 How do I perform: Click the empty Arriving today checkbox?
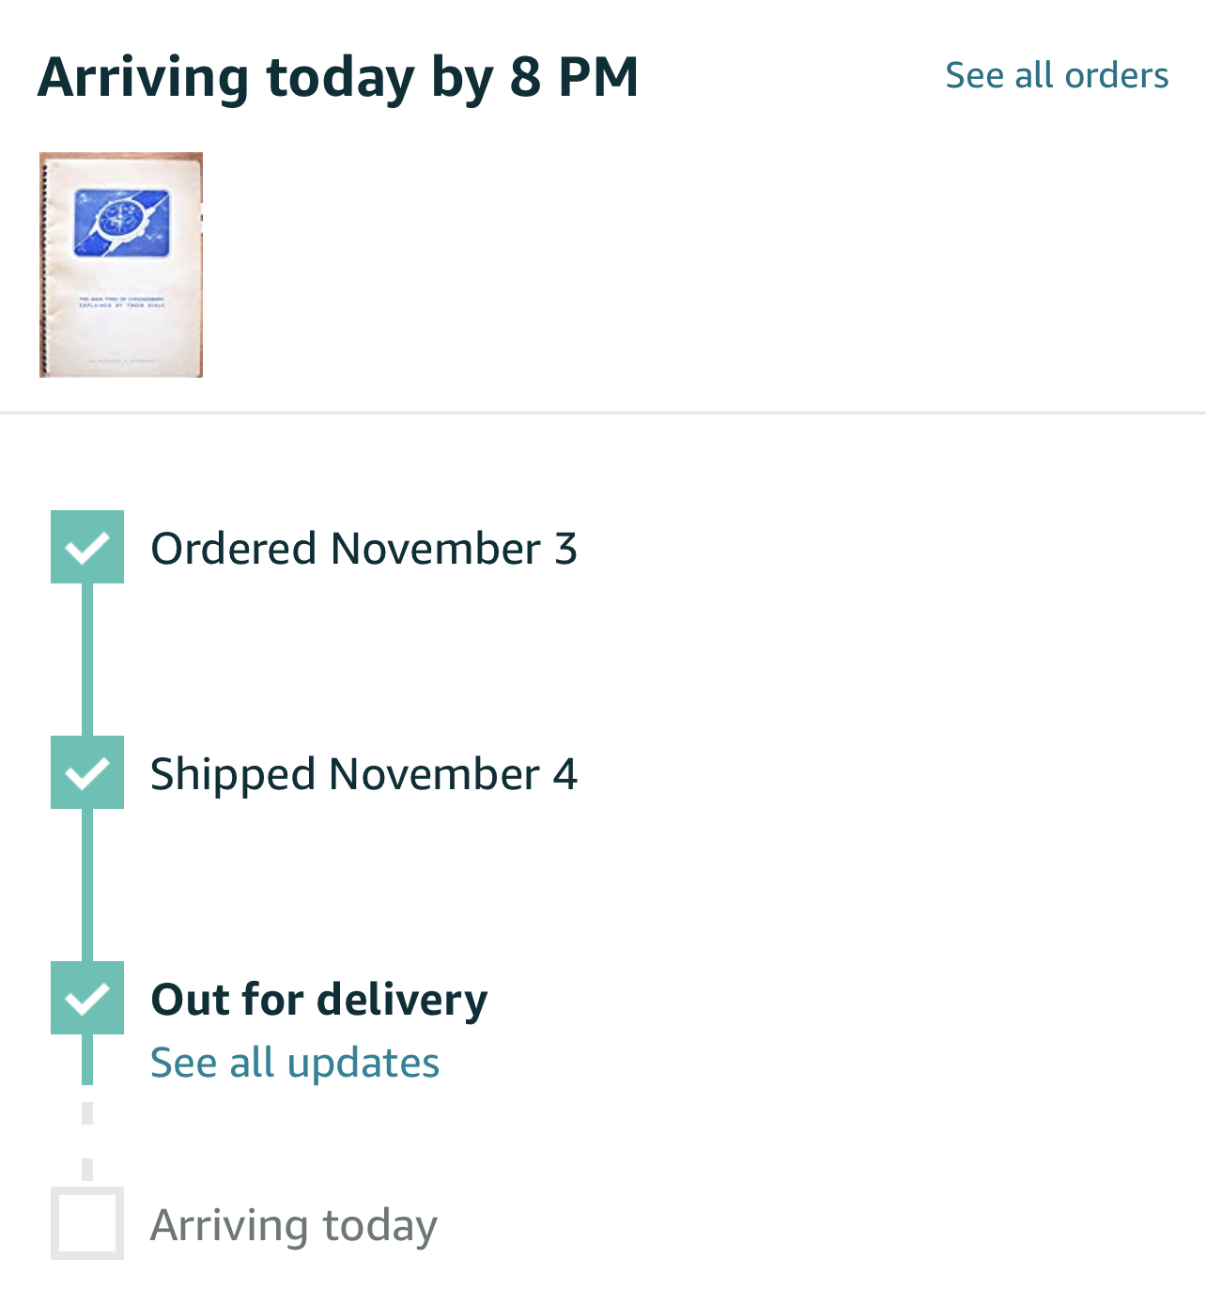pos(87,1223)
